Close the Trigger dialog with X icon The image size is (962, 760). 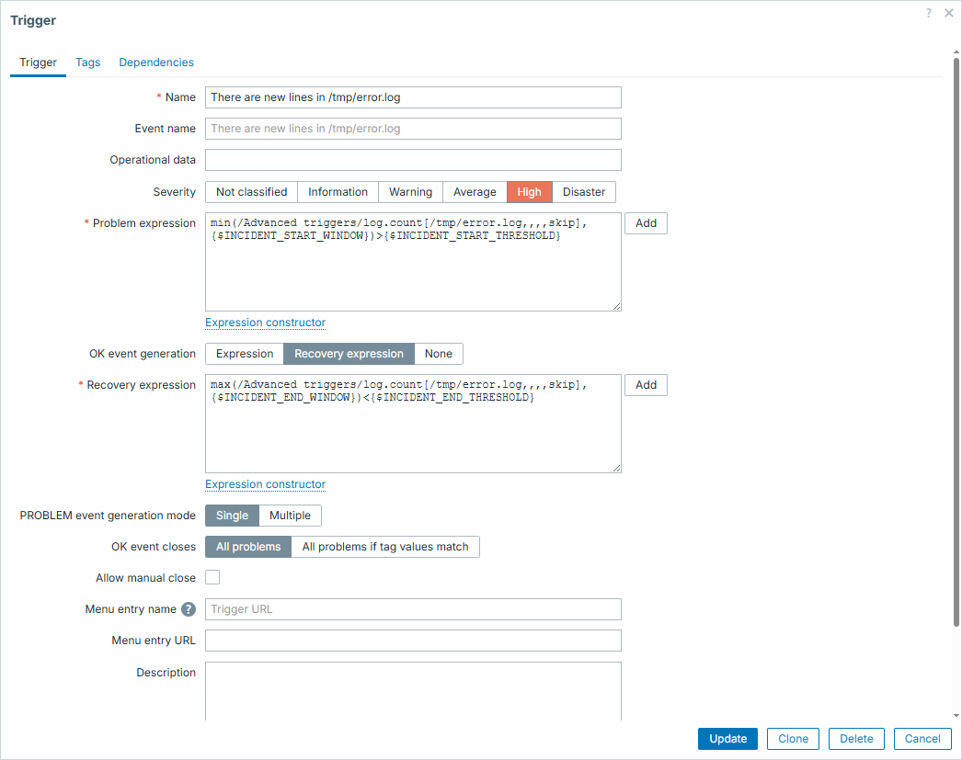tap(948, 13)
